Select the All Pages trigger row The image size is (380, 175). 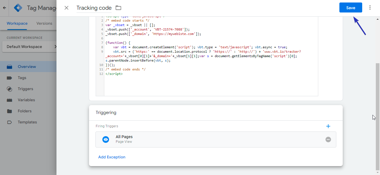click(x=216, y=140)
